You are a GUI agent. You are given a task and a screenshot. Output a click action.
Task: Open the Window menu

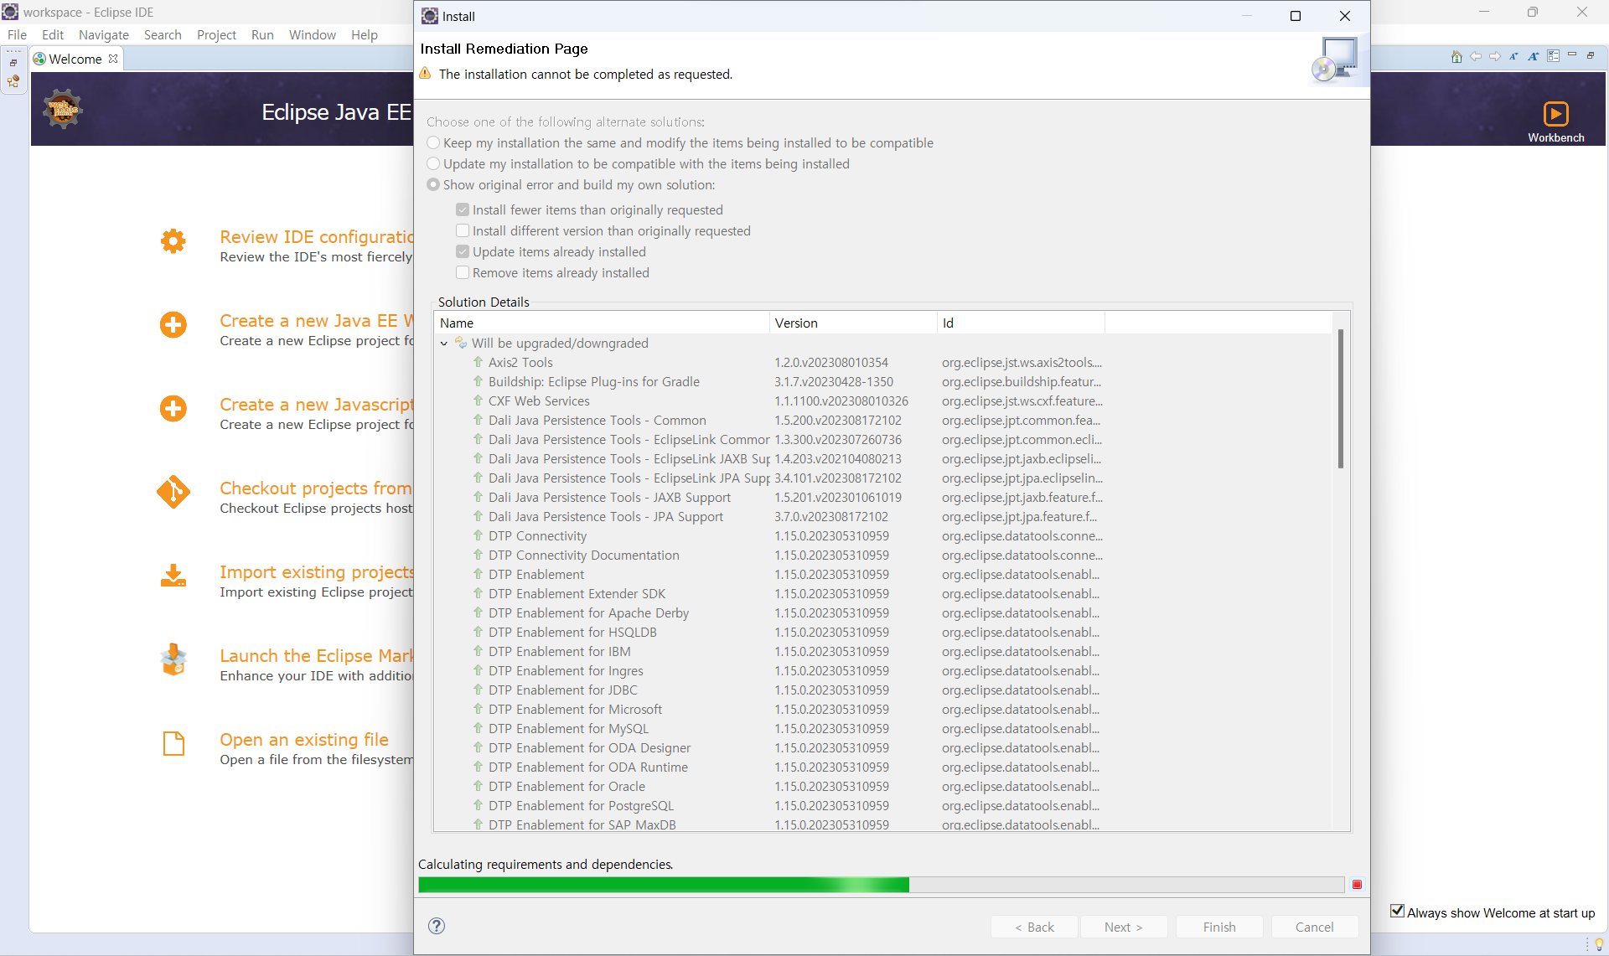313,34
